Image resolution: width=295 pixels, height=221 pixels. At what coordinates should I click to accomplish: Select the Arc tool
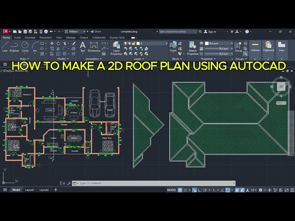35,47
